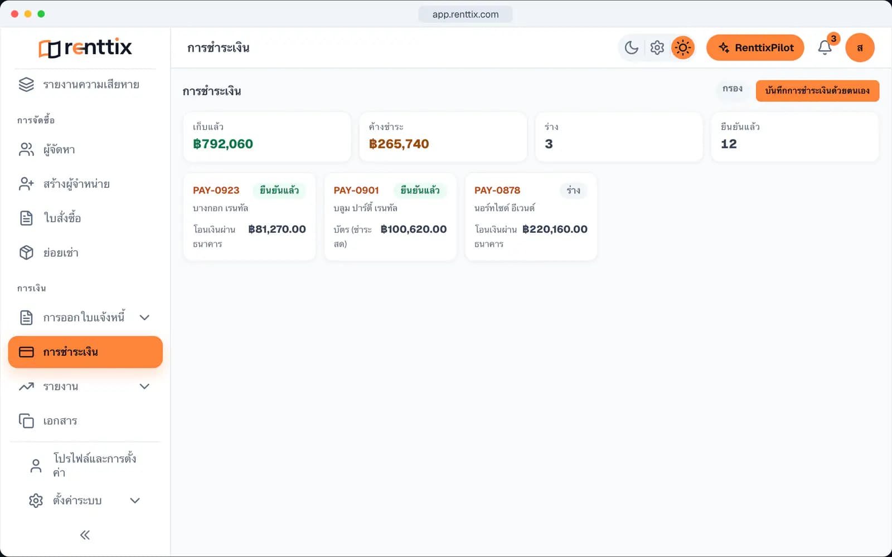892x557 pixels.
Task: Click รายงาน trend chart icon
Action: click(26, 387)
